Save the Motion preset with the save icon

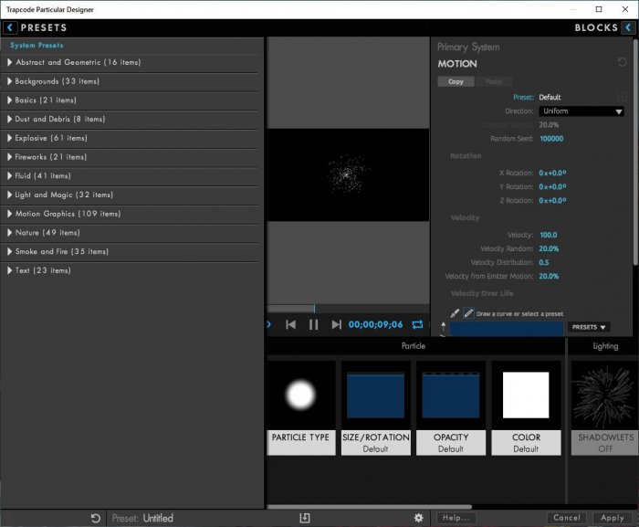[622, 97]
